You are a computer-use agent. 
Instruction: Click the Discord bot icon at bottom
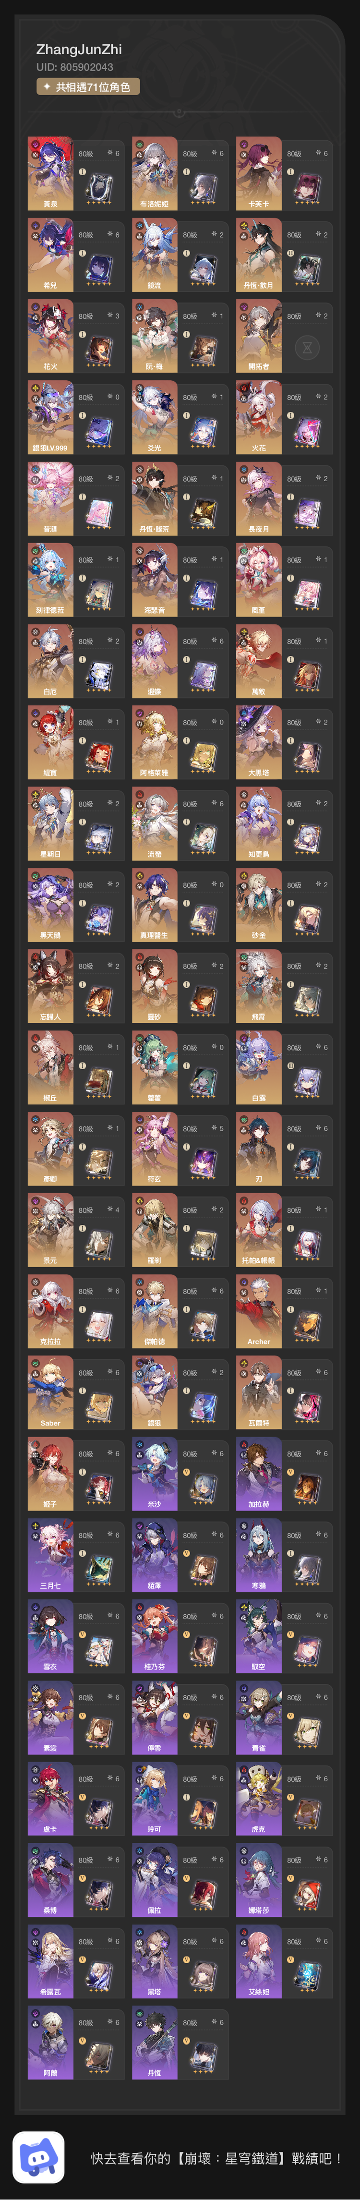coord(38,2156)
